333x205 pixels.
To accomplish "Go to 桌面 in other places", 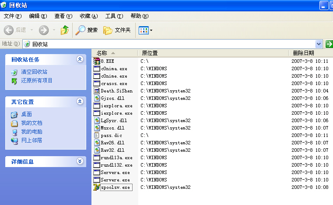I will click(26, 114).
